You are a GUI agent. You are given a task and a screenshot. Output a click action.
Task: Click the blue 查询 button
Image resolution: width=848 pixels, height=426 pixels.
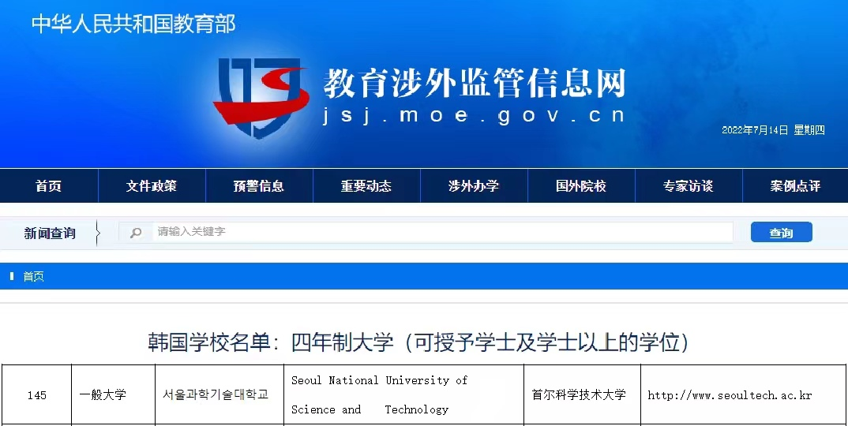[782, 233]
